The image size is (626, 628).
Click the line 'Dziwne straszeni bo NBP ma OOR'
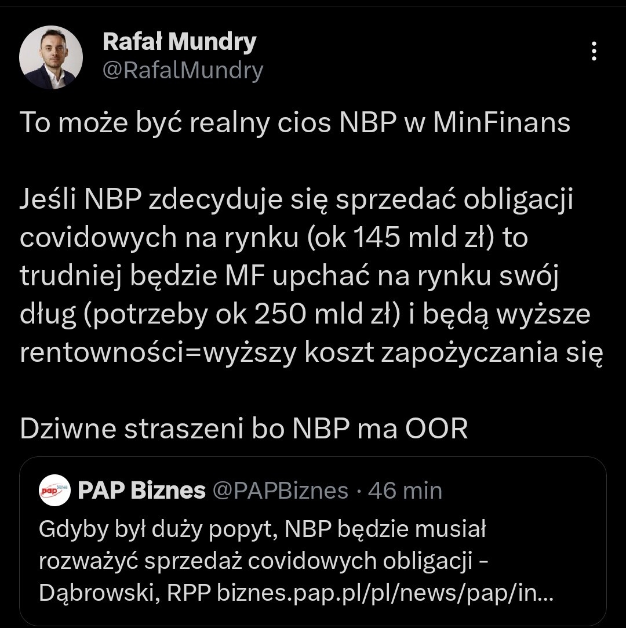[x=244, y=429]
